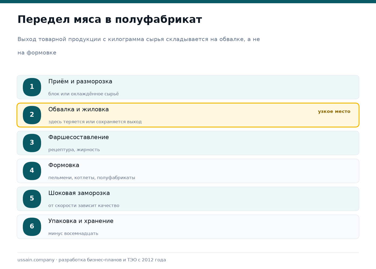The image size is (376, 269).
Task: Click the 'Формовка' step title
Action: [x=64, y=165]
